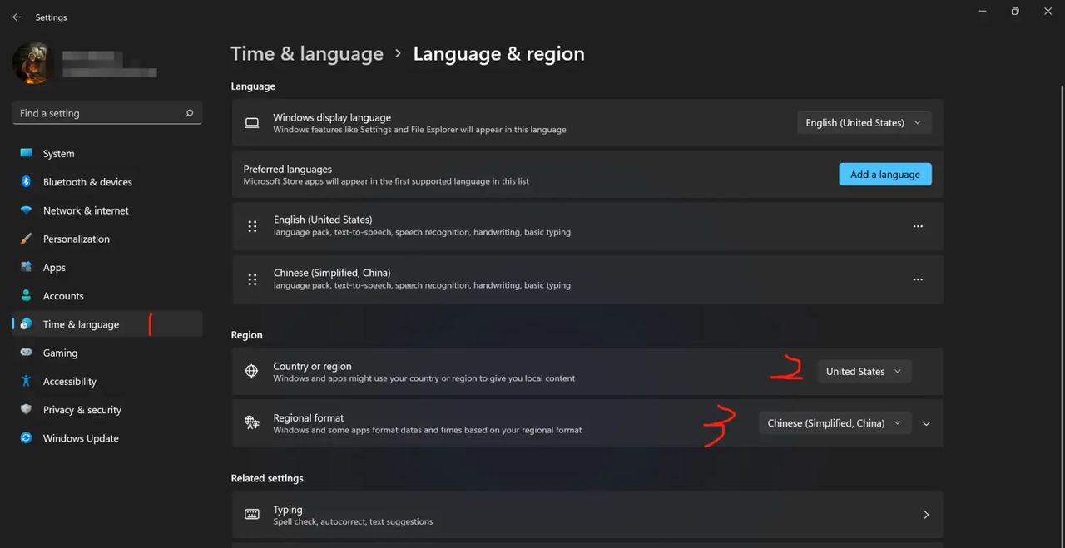Click the Find a setting search box
The width and height of the screenshot is (1065, 548).
click(x=106, y=112)
